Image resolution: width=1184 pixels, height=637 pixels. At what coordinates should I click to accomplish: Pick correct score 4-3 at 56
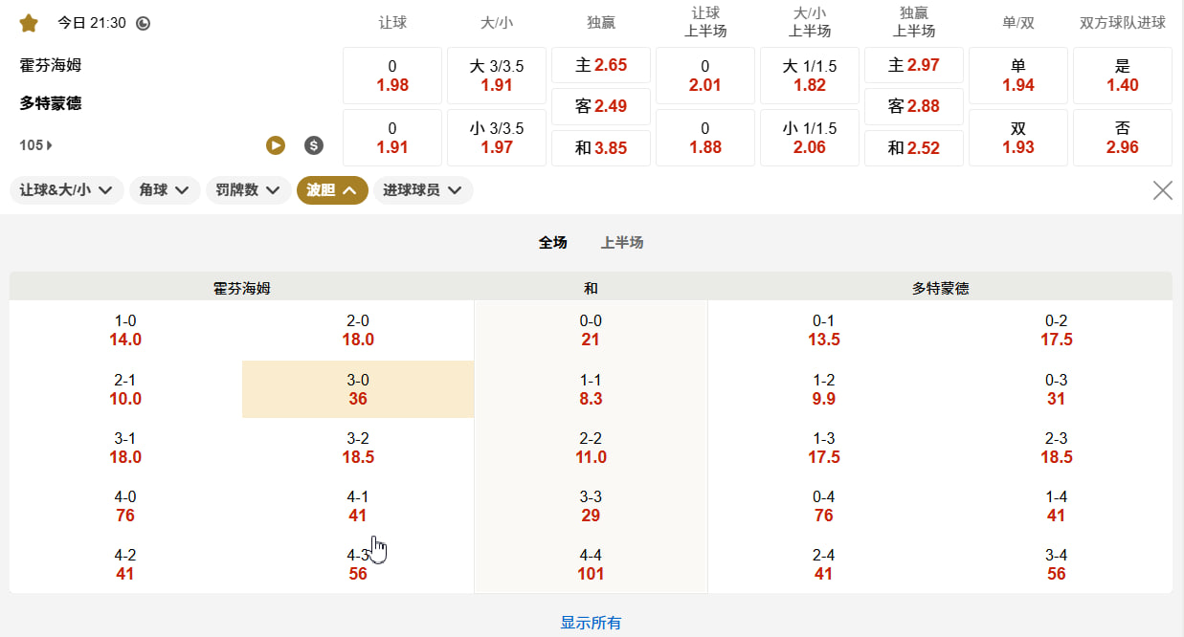pyautogui.click(x=358, y=564)
